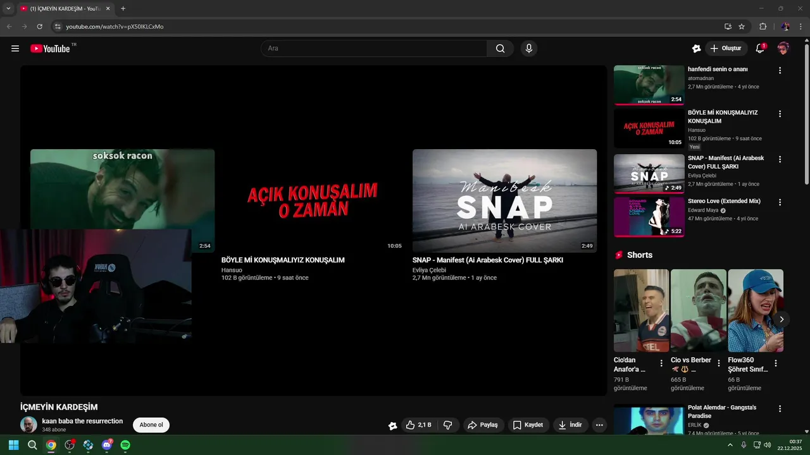Dislike the video with thumbs down

click(448, 425)
